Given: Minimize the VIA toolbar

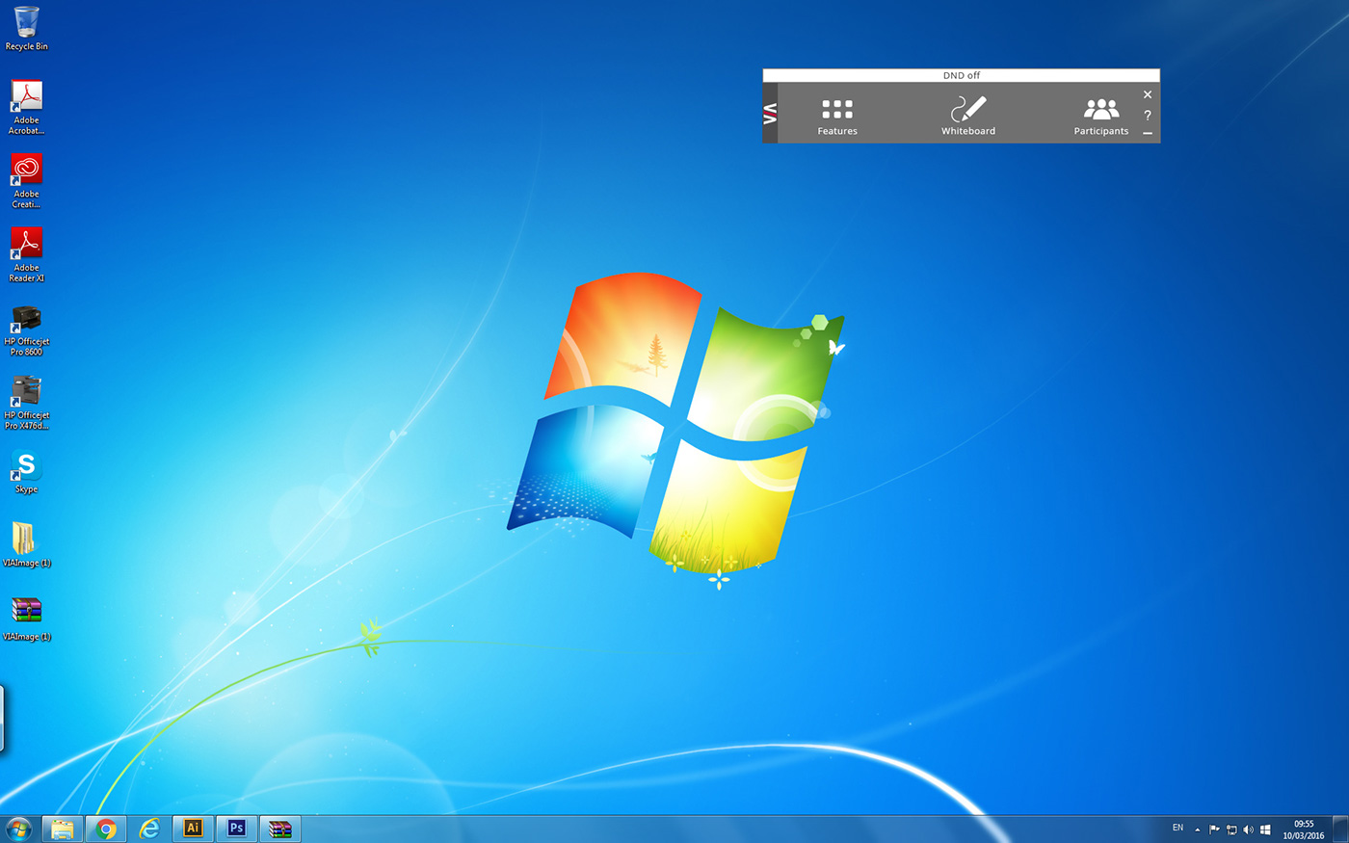Looking at the screenshot, I should tap(1147, 133).
